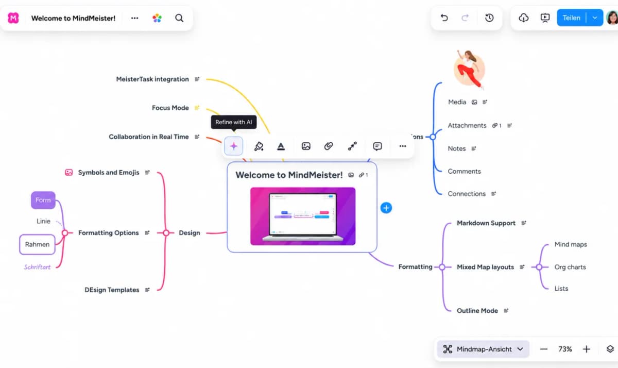Viewport: 618px width, 368px height.
Task: Select the Lists topic
Action: (561, 289)
